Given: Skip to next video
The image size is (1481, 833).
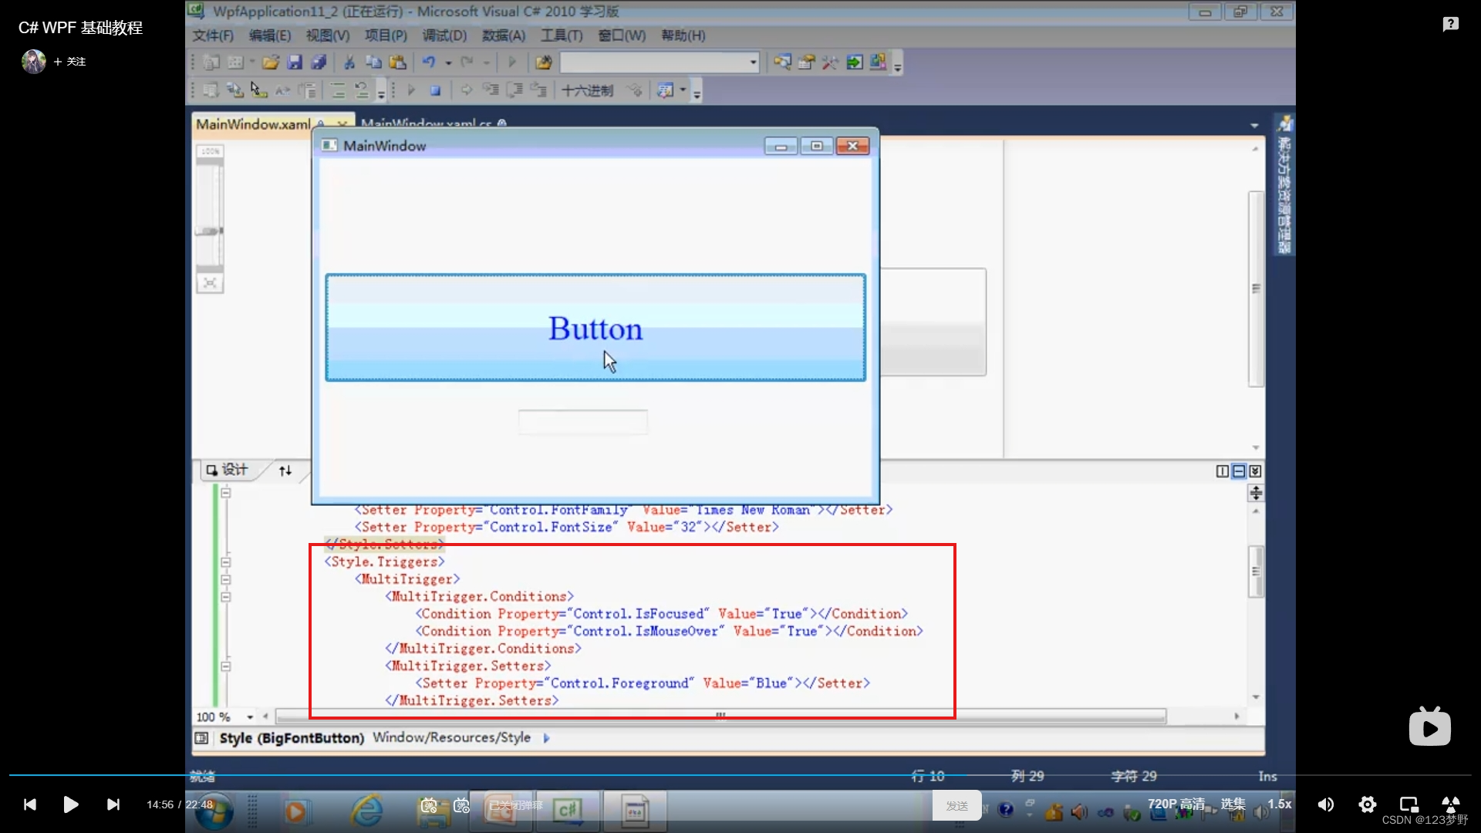Looking at the screenshot, I should pos(113,804).
